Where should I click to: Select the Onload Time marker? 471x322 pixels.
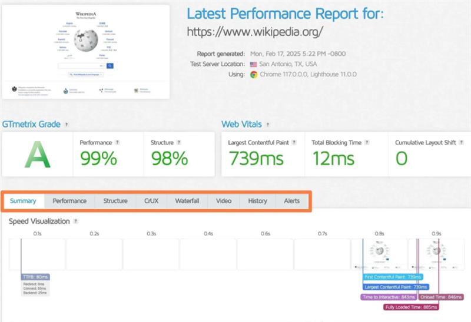point(441,297)
